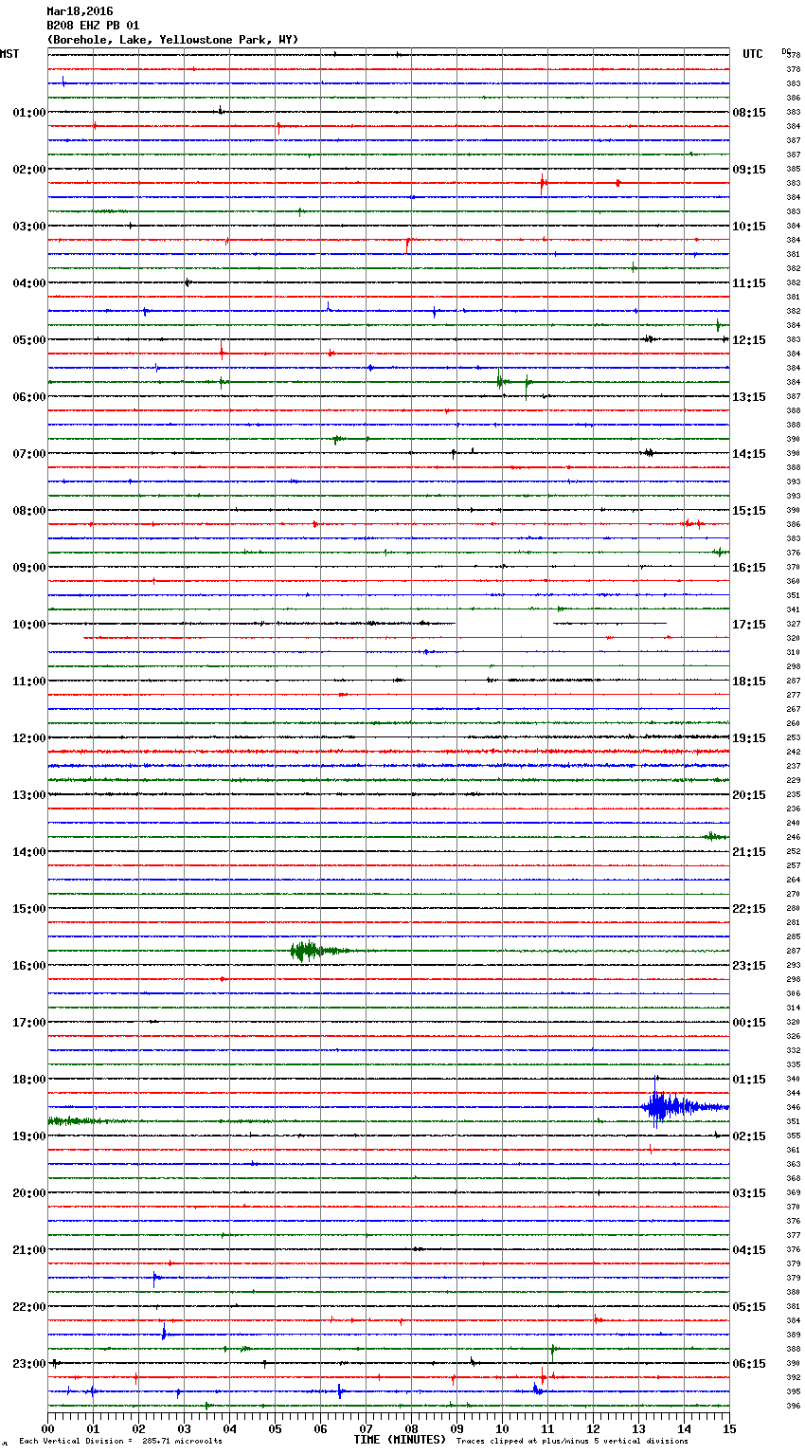Click the DC offset value 229

coord(794,780)
